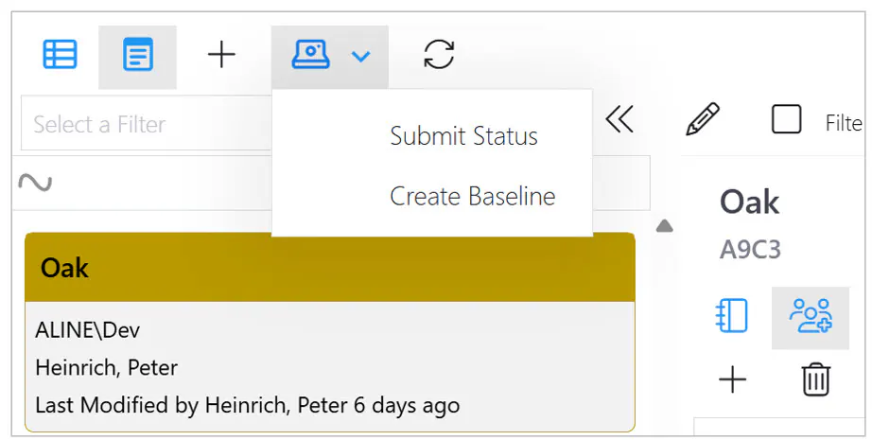Choose Create Baseline from the dropdown menu
Screen dimensions: 872x440
pos(473,196)
